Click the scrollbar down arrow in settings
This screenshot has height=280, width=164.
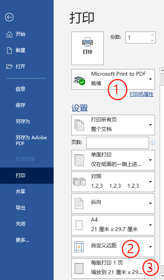coord(162,275)
